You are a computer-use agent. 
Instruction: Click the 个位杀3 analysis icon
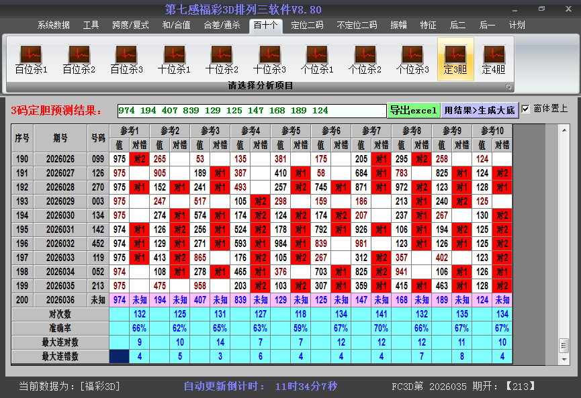[x=412, y=59]
